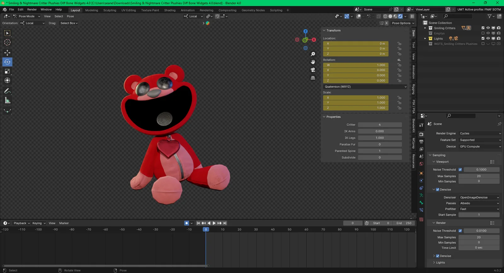Screen dimensions: 504x273
Task: Toggle Viewport Noise Threshold checkbox
Action: [460, 170]
